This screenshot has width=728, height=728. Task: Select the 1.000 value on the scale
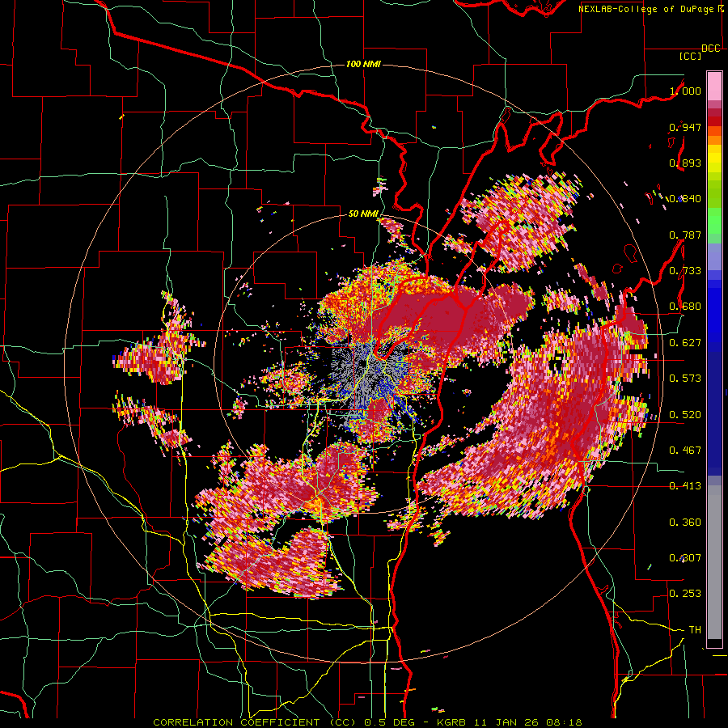click(x=685, y=91)
